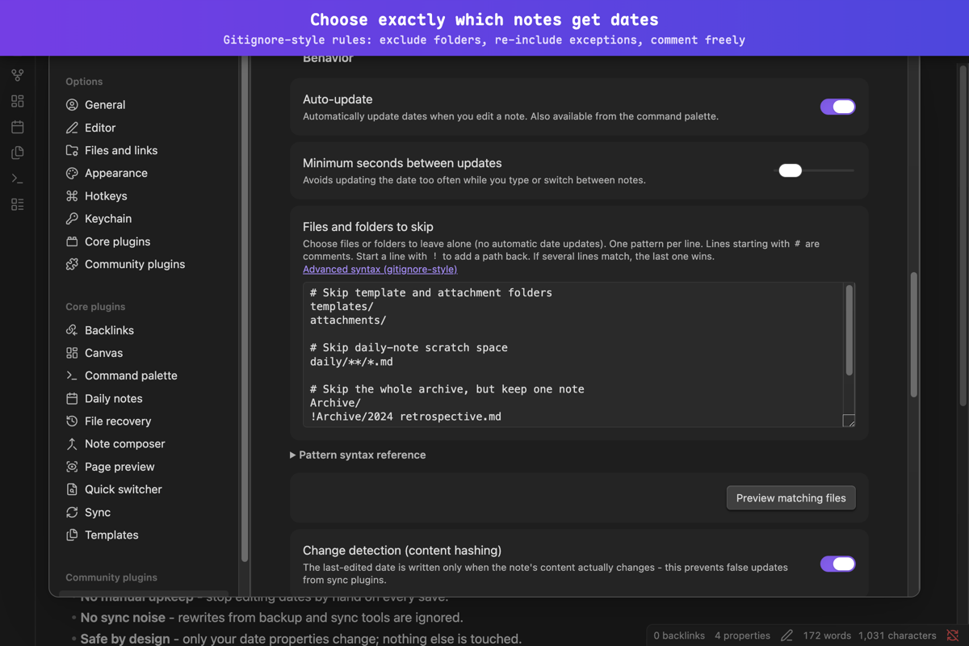
Task: Click "1,031 characters" in the status bar
Action: tap(897, 636)
